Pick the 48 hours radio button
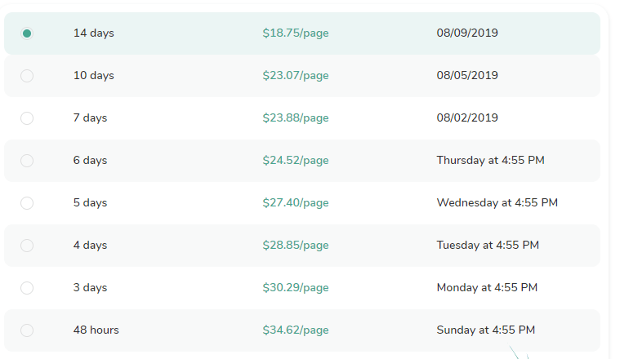The image size is (620, 359). tap(27, 330)
